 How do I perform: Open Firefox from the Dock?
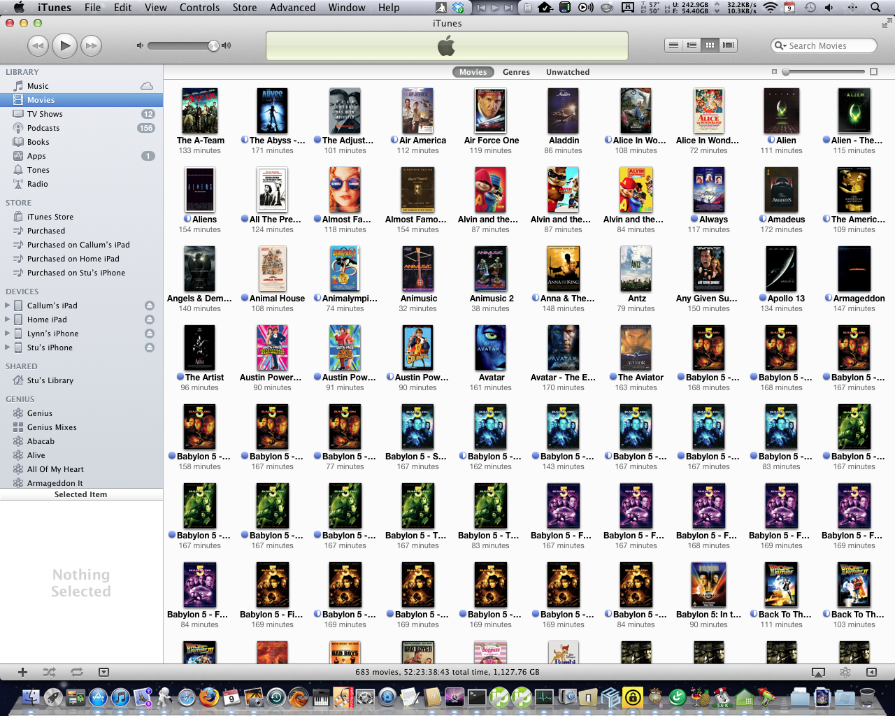point(209,697)
